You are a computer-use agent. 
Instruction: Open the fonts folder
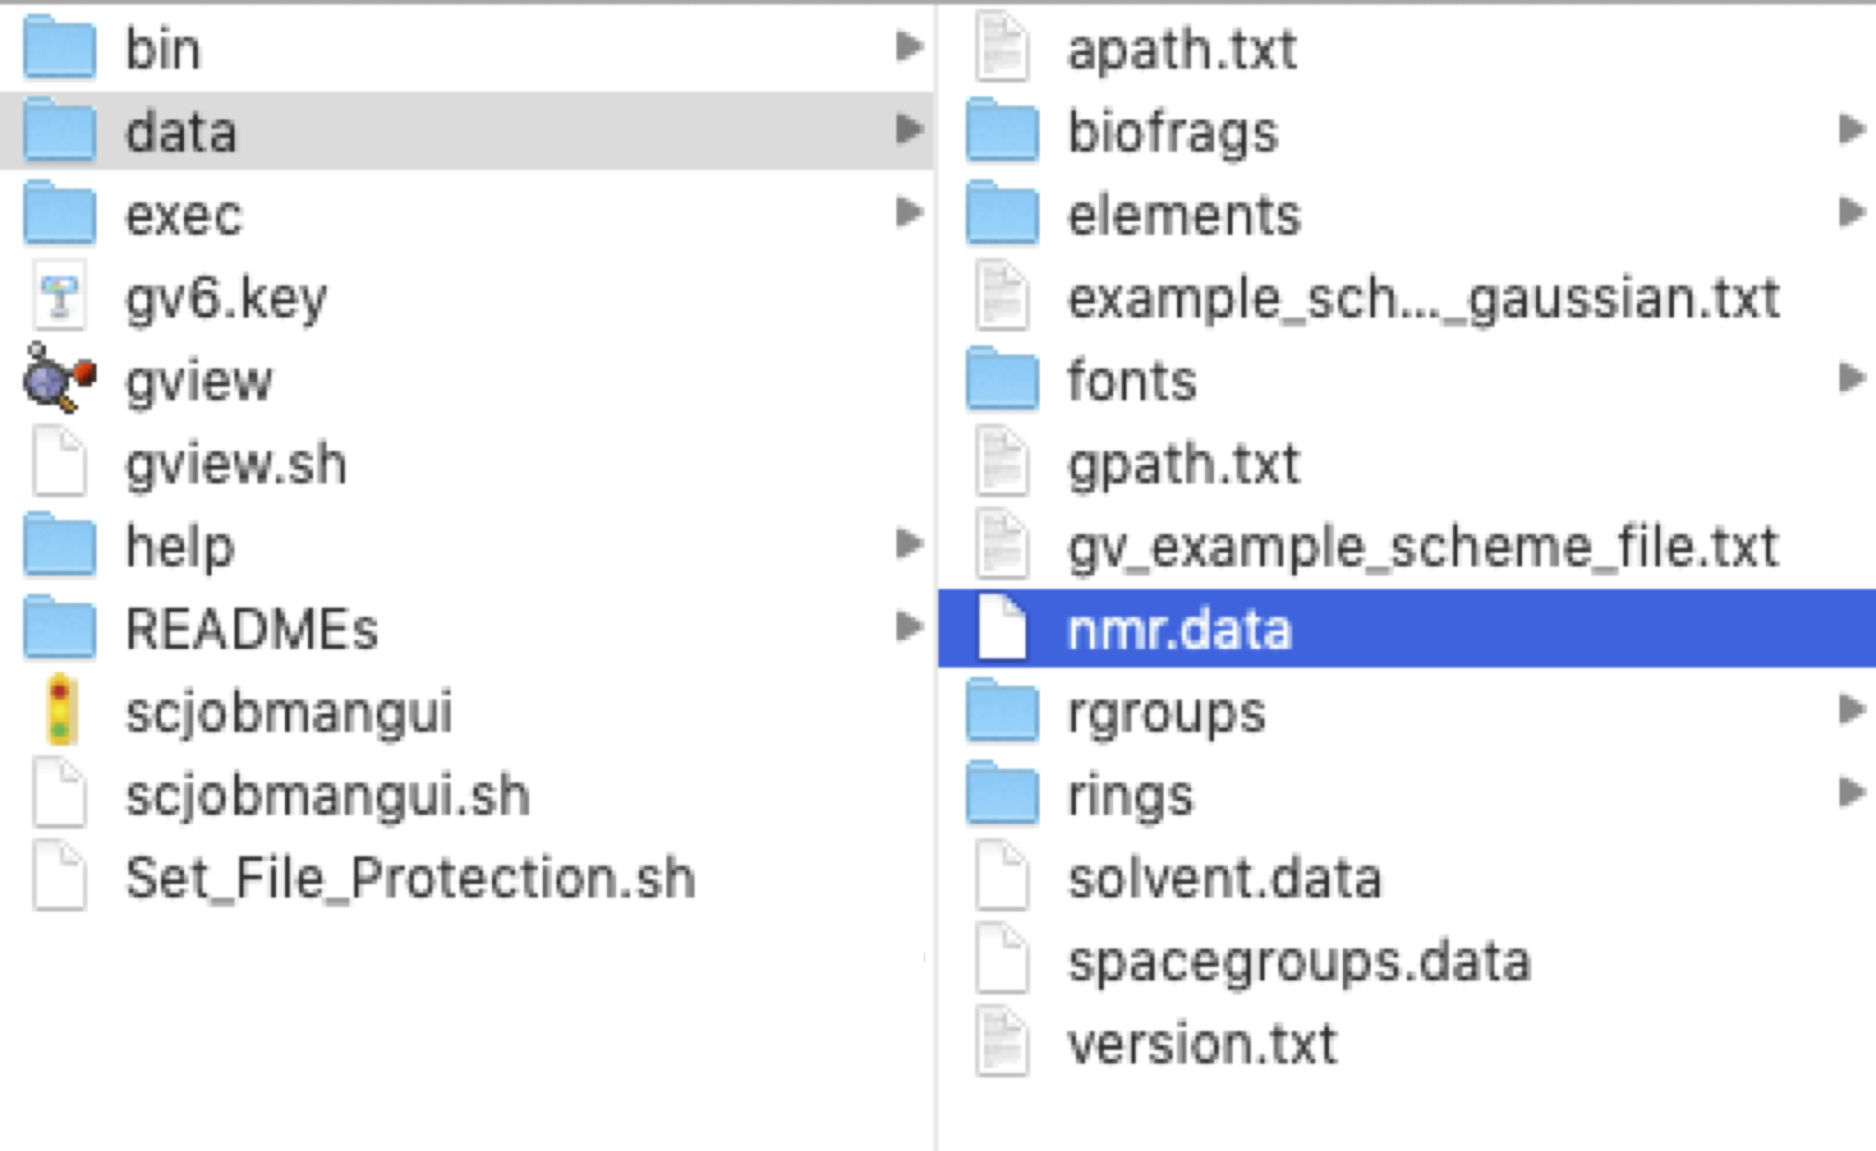click(x=1131, y=381)
